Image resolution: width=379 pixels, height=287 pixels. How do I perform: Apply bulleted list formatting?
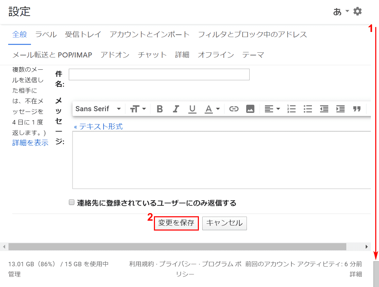[308, 109]
